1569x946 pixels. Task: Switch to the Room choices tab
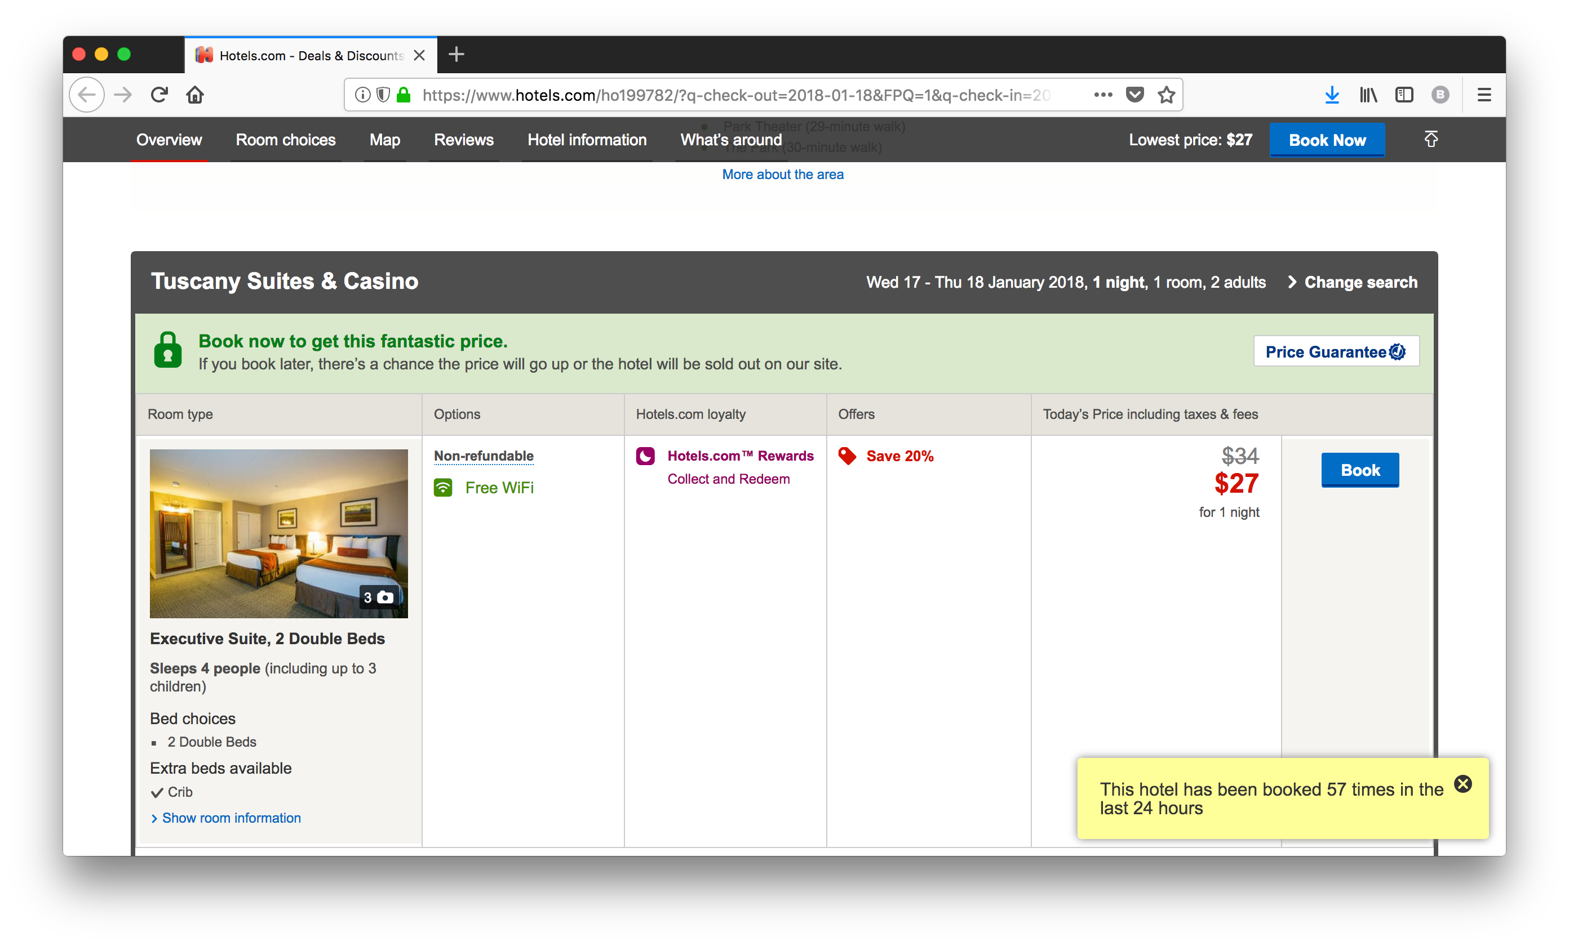[x=285, y=140]
